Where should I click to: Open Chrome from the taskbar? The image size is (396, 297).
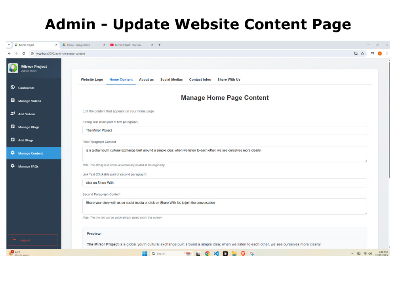point(208,253)
